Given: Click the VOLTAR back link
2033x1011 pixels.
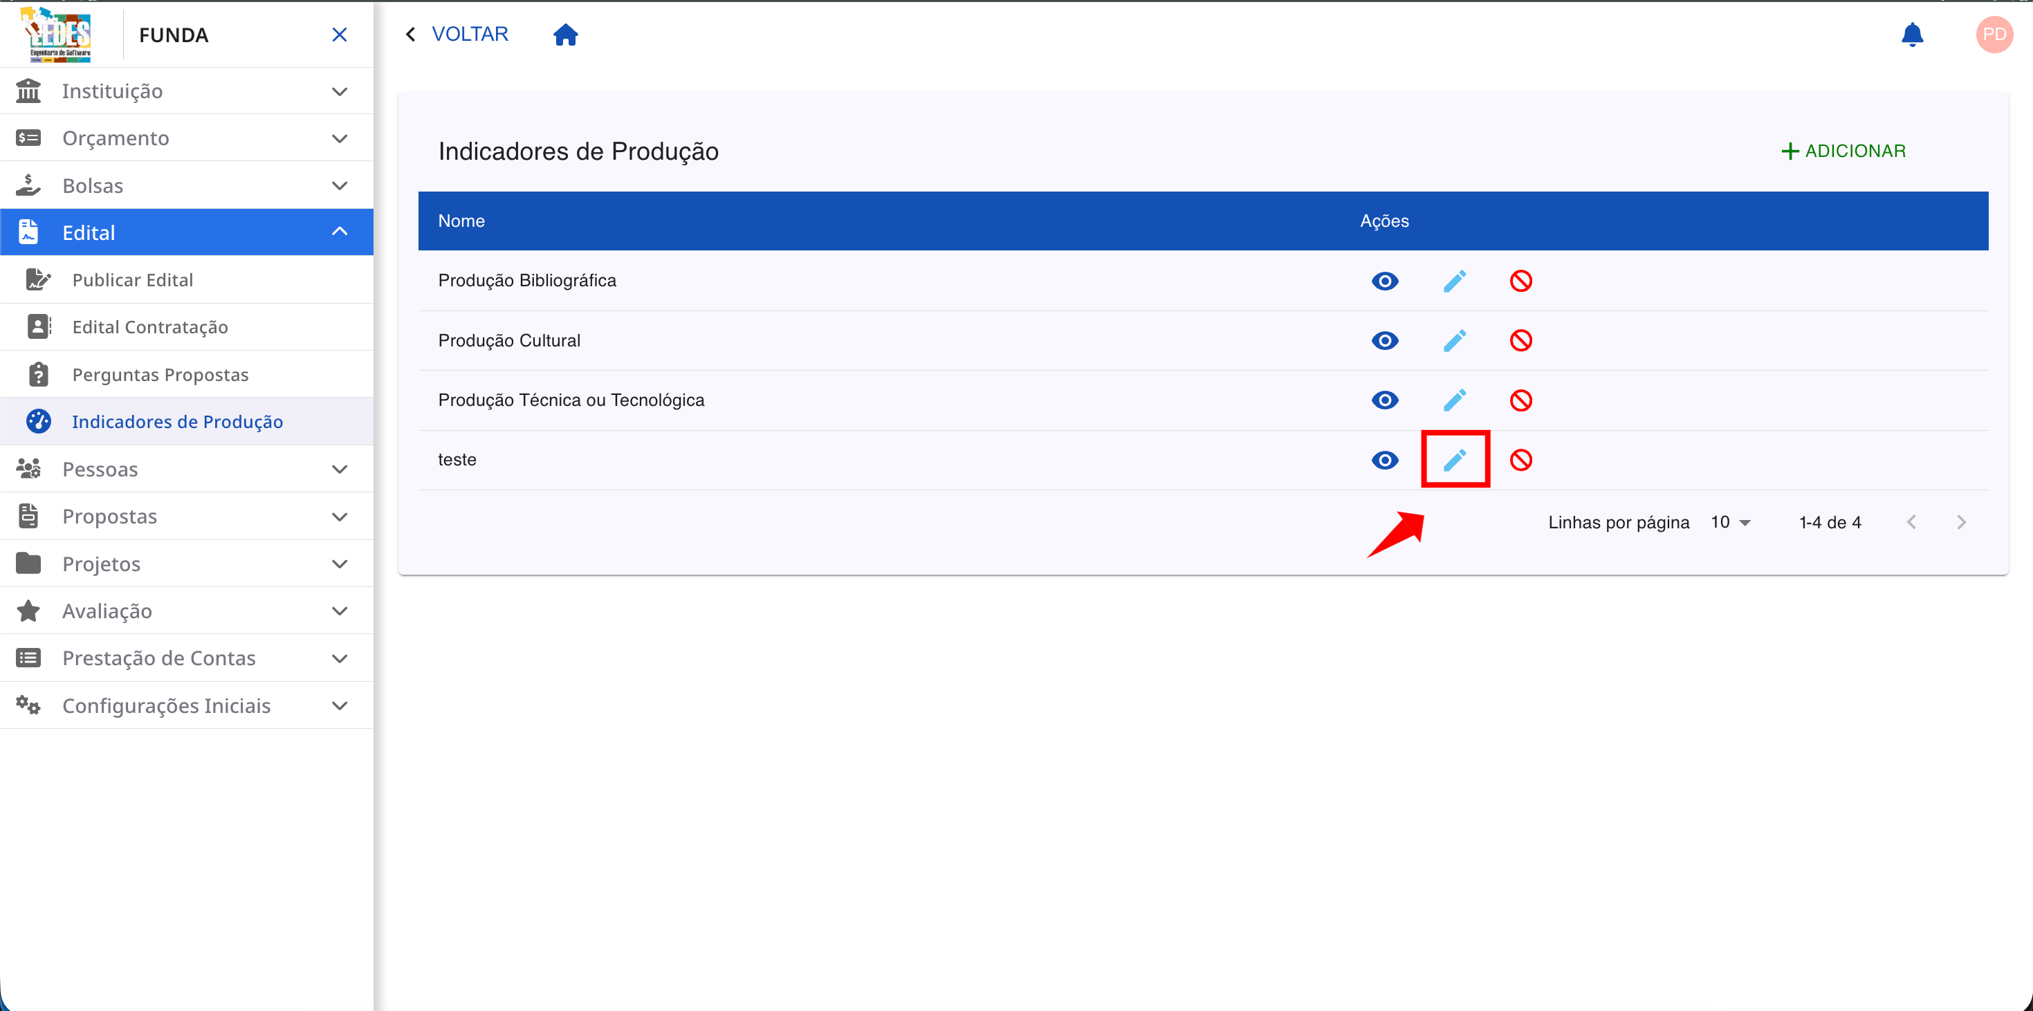Looking at the screenshot, I should pos(457,35).
